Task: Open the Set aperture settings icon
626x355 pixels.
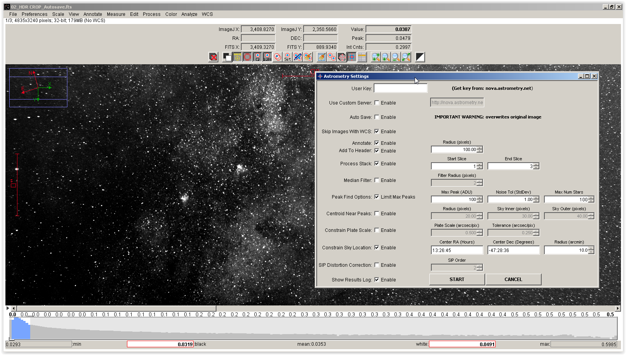Action: (288, 57)
